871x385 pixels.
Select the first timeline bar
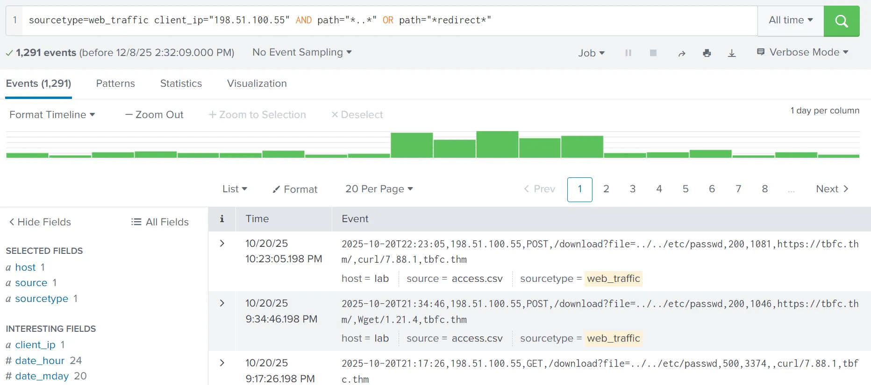point(27,155)
